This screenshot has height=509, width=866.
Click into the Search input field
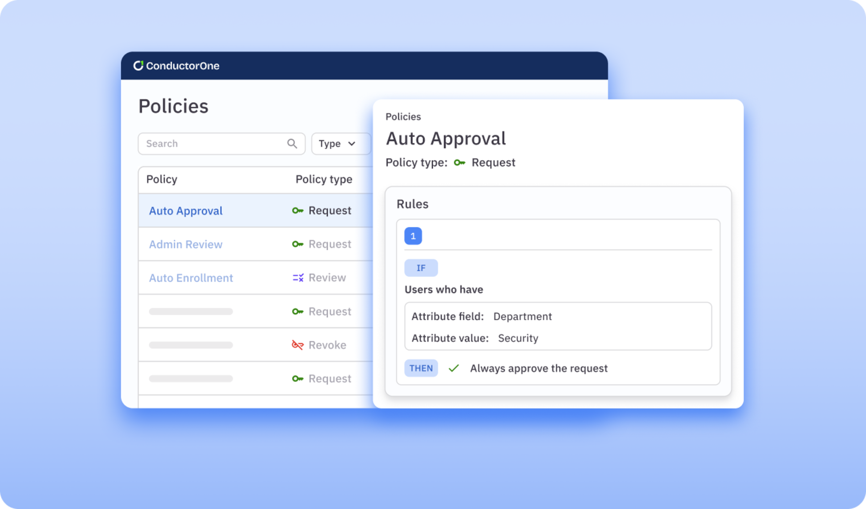[x=213, y=144]
